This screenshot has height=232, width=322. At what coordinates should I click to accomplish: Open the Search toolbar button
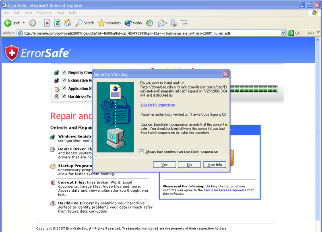coord(85,23)
